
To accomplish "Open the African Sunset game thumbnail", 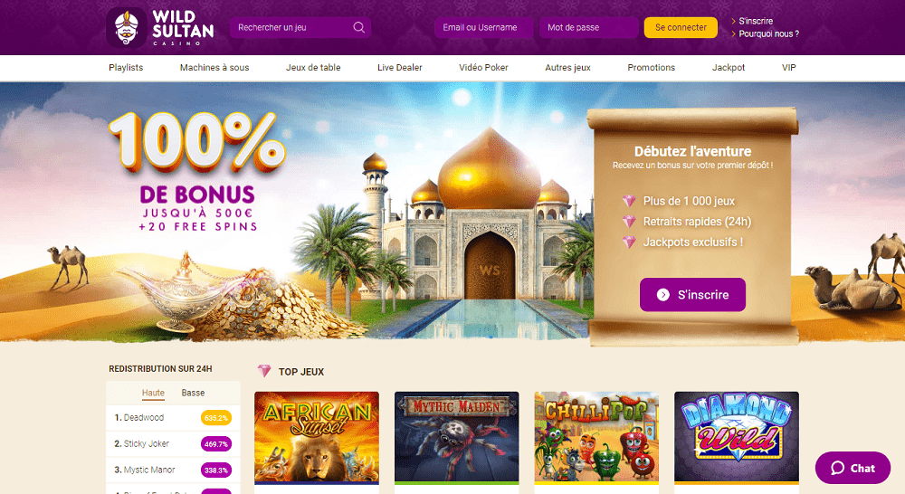I will [317, 437].
